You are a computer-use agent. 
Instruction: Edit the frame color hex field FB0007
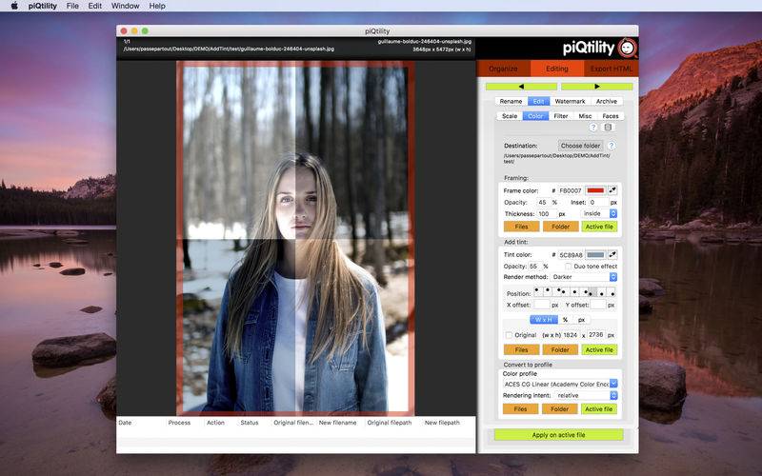tap(570, 190)
